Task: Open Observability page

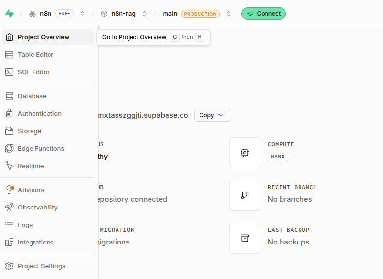Action: coord(48,208)
